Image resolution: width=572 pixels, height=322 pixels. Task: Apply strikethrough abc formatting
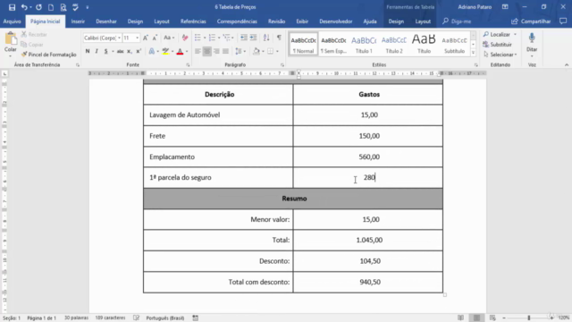tap(120, 51)
